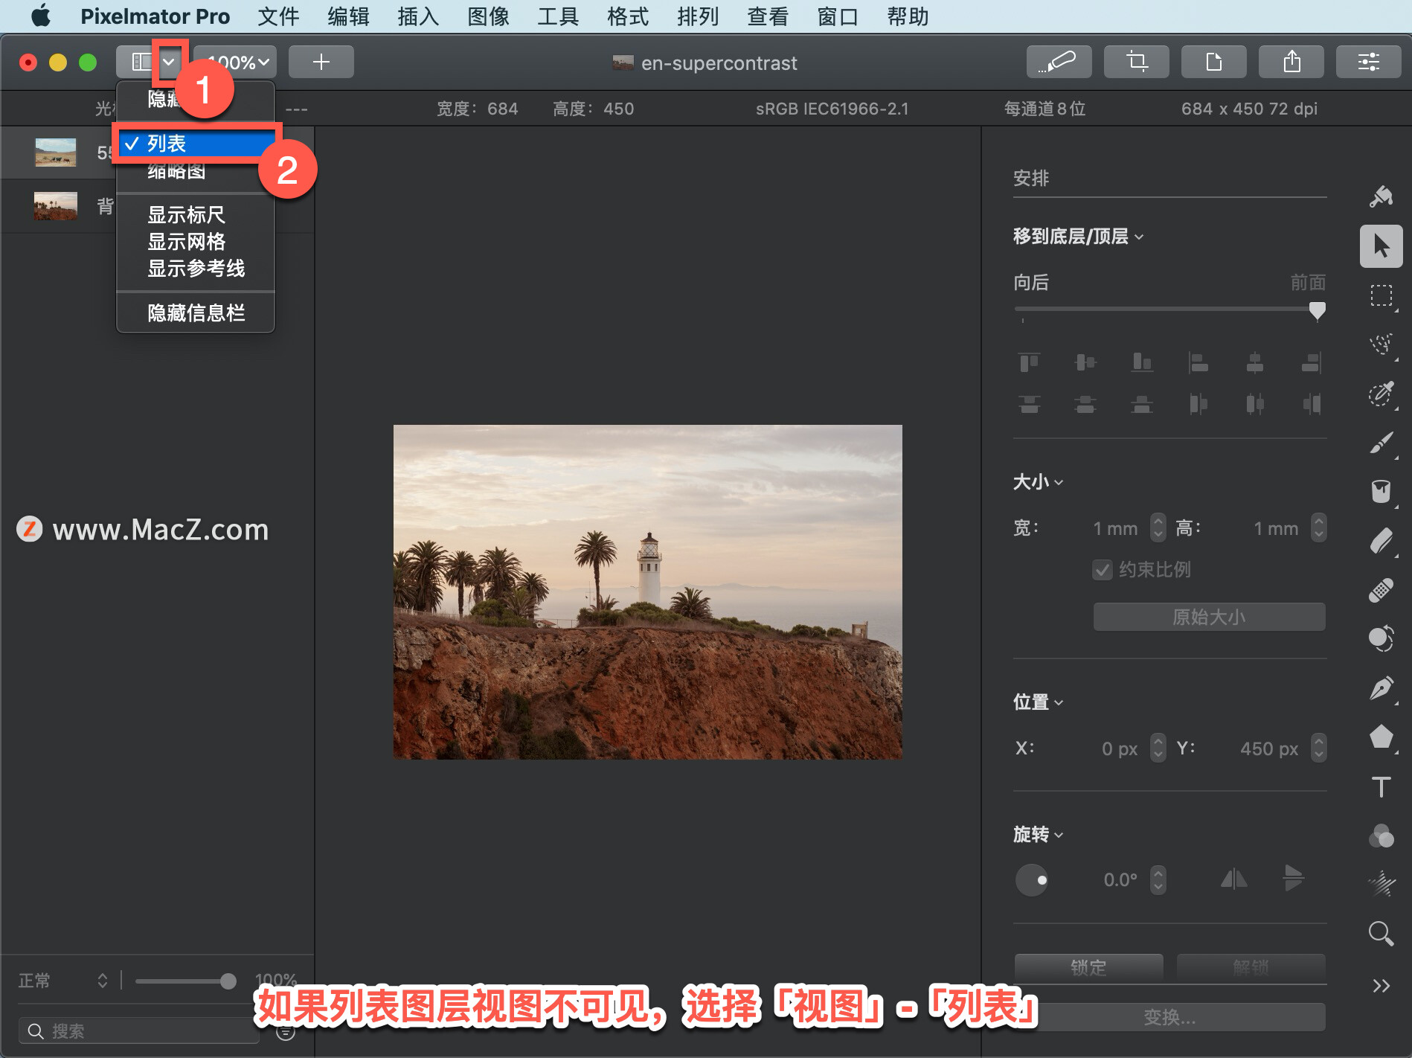Expand the 移到底层/顶层 dropdown
Image resolution: width=1412 pixels, height=1058 pixels.
1078,237
